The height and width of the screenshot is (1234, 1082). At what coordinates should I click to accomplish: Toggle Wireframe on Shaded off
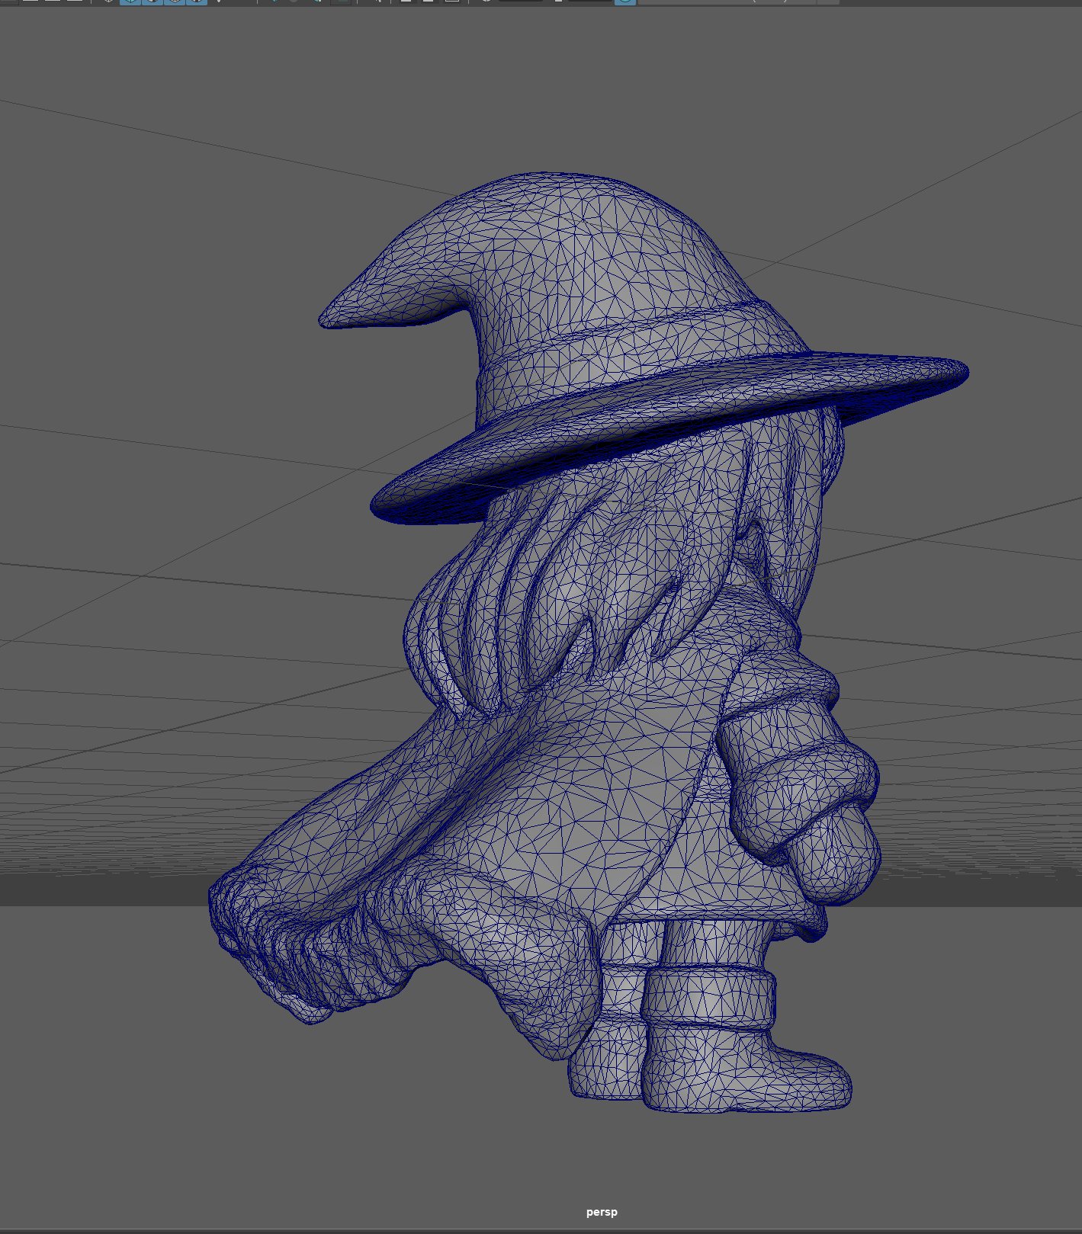coord(175,2)
